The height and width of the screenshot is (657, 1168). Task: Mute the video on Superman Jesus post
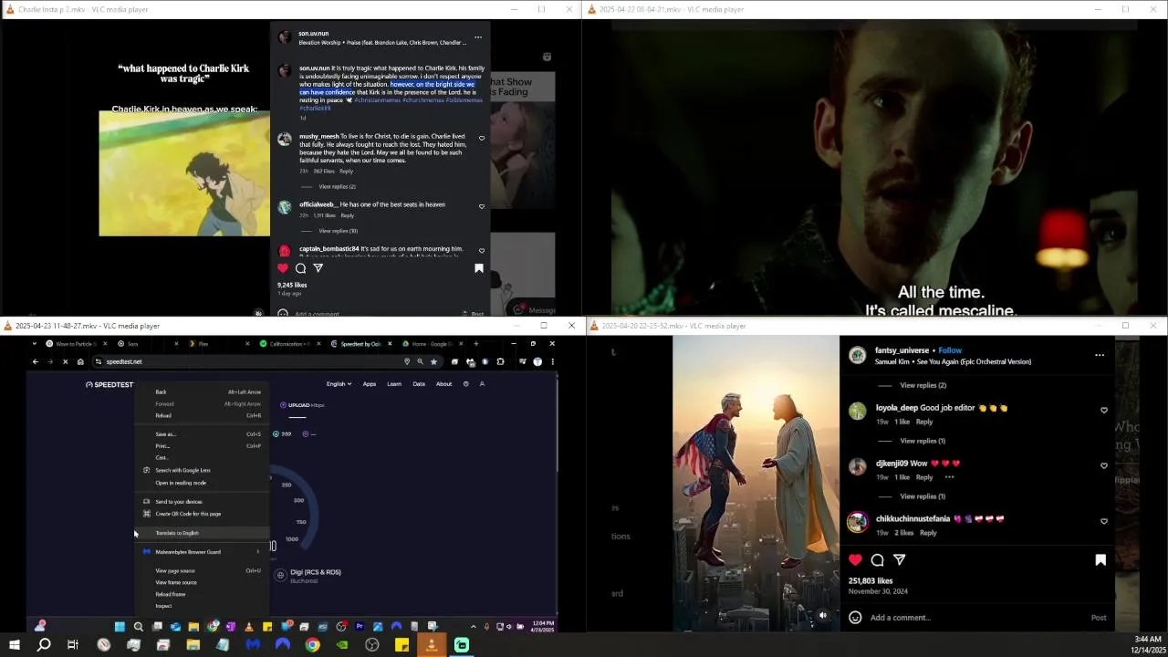pyautogui.click(x=823, y=615)
